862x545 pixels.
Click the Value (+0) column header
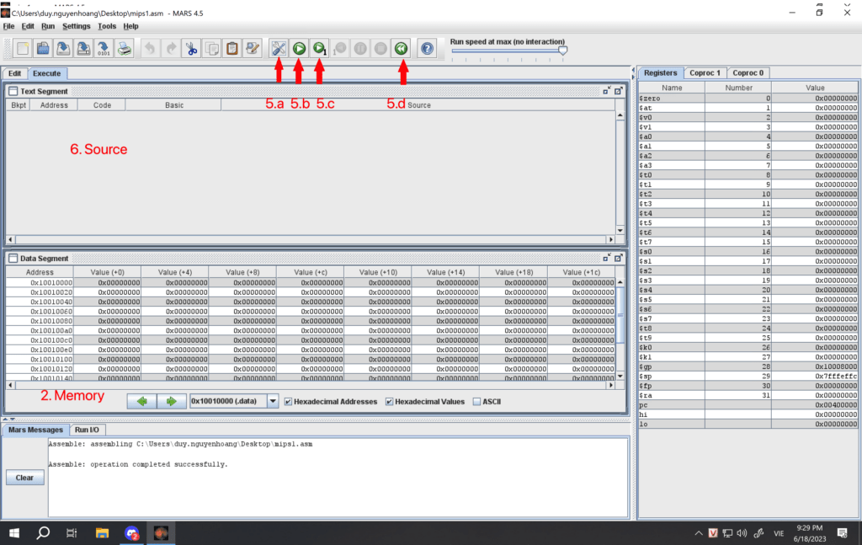107,272
